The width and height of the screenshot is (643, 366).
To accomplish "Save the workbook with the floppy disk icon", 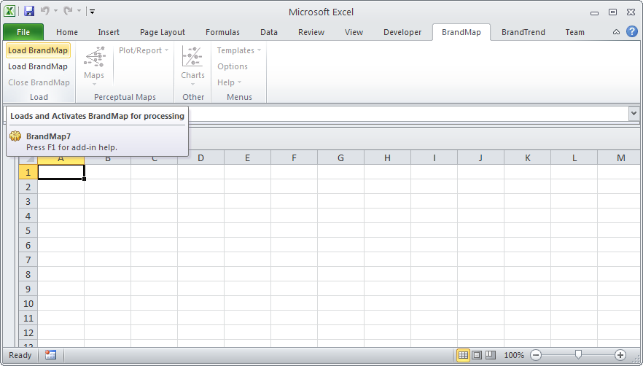I will coord(29,11).
